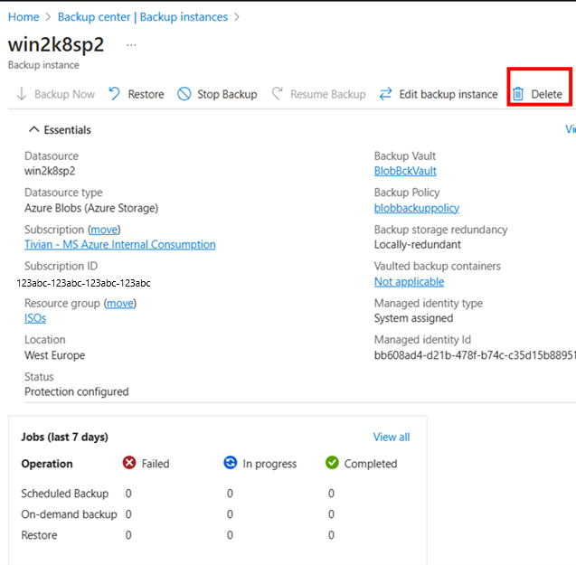
Task: Click the subscription move link
Action: 104,230
